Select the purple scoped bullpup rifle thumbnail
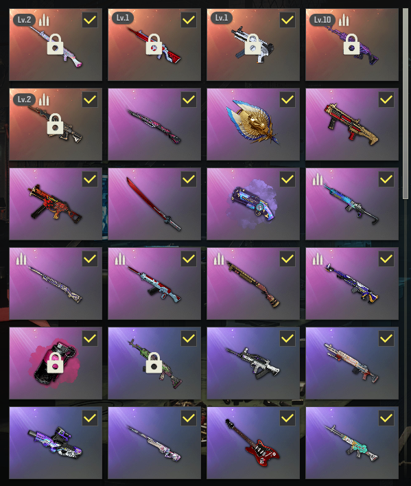 pyautogui.click(x=56, y=443)
